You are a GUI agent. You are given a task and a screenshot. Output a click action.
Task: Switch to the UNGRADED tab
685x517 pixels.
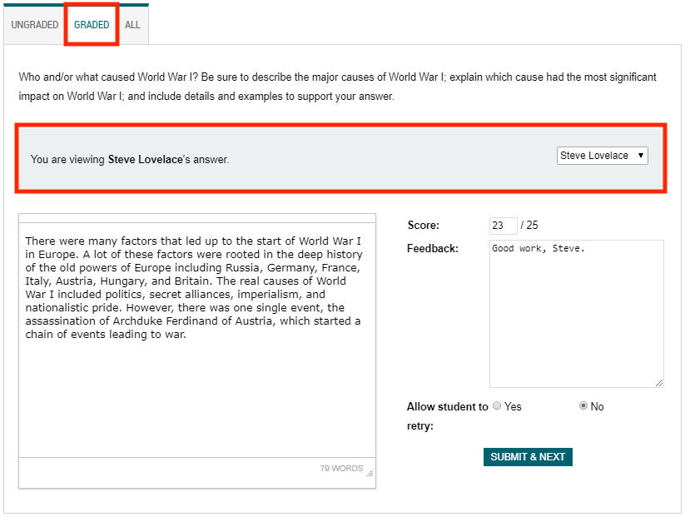click(x=34, y=25)
